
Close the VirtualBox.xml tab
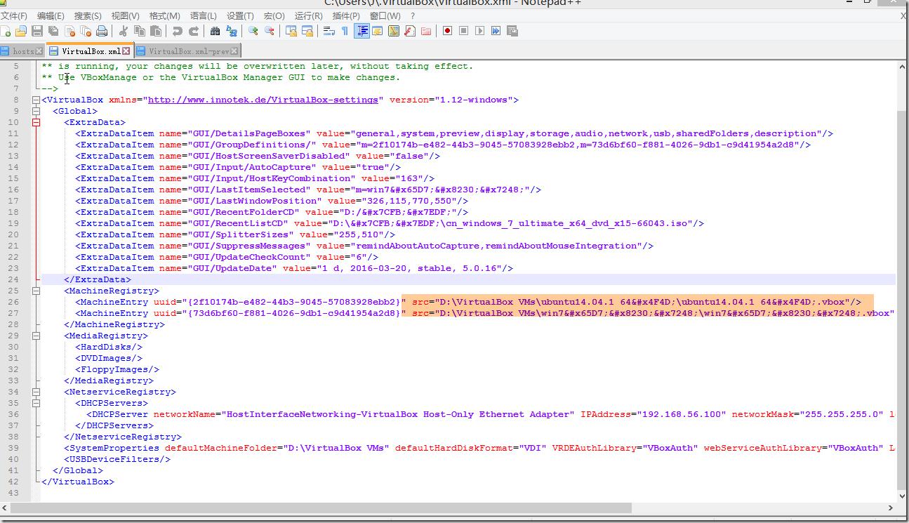click(x=126, y=51)
